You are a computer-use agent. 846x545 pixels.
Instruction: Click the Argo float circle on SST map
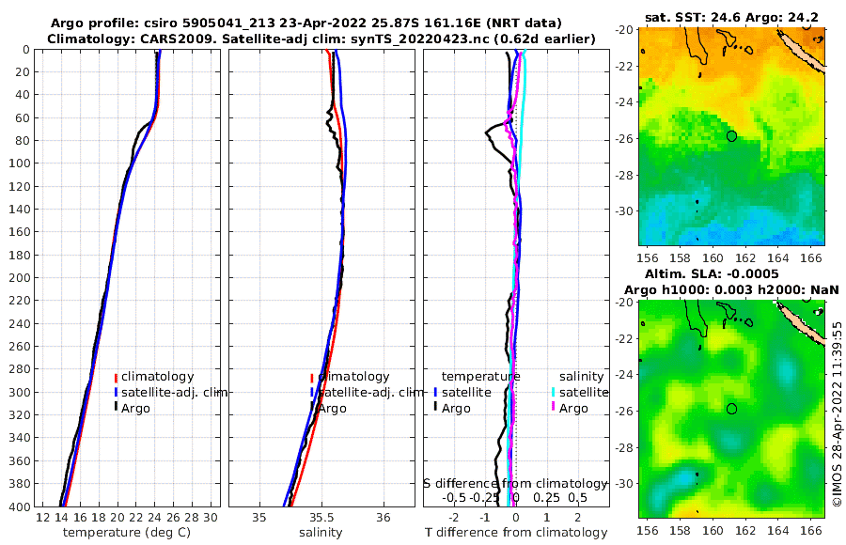[731, 136]
